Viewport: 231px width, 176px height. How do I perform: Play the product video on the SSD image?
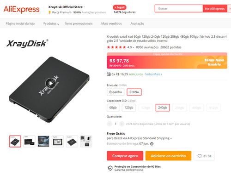click(50, 83)
